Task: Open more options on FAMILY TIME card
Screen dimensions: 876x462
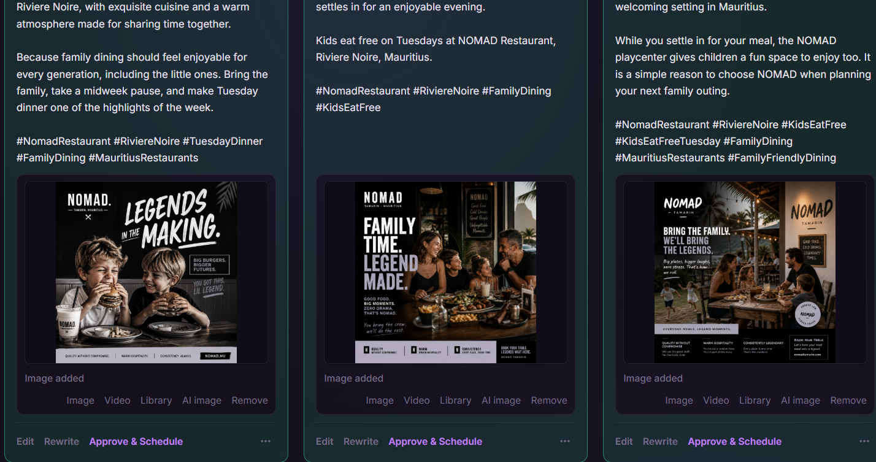Action: pyautogui.click(x=564, y=441)
